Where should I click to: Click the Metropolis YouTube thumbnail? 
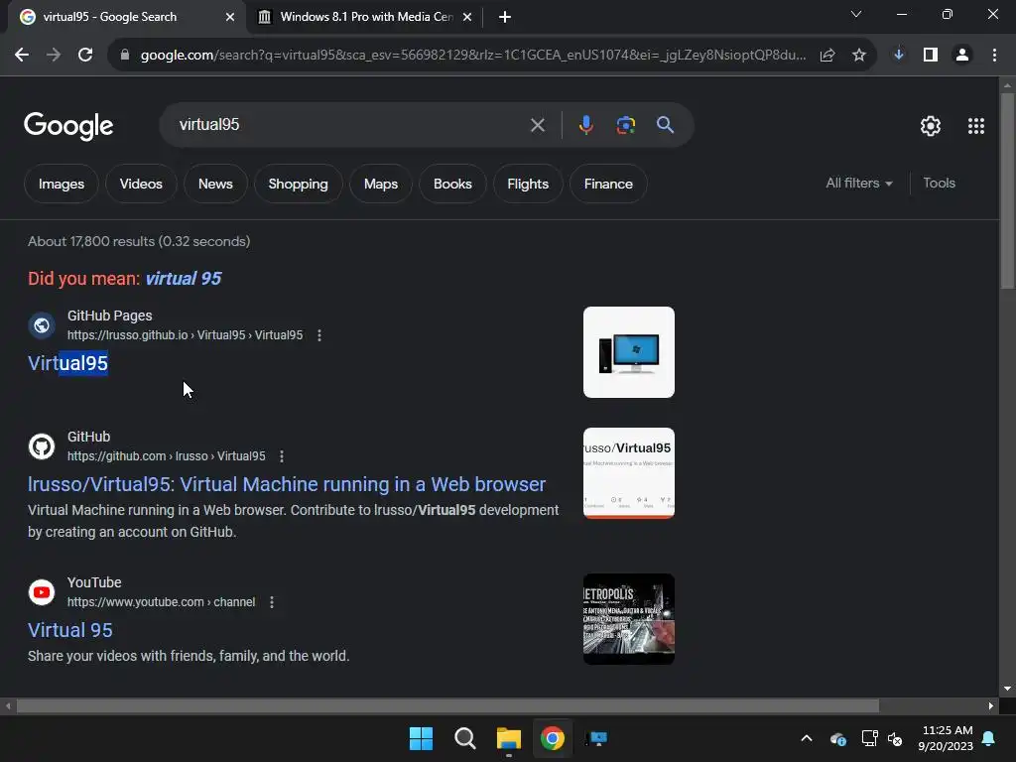coord(628,619)
